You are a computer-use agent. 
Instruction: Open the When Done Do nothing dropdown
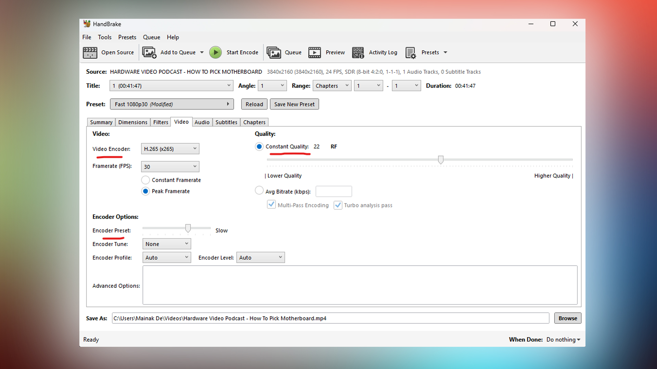click(x=563, y=340)
